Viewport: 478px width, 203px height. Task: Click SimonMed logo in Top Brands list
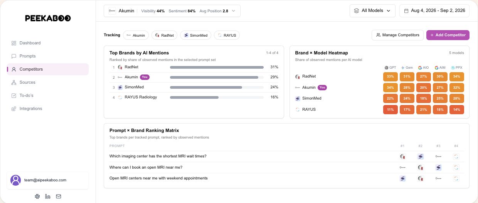click(x=120, y=87)
